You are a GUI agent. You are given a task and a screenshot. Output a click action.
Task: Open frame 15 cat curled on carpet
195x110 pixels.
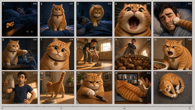(x=173, y=88)
